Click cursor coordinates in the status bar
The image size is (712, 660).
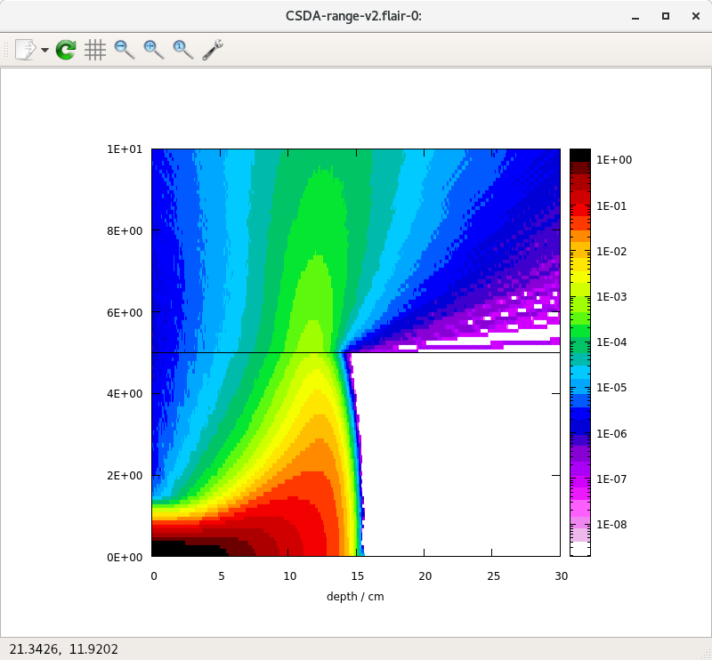pos(63,649)
